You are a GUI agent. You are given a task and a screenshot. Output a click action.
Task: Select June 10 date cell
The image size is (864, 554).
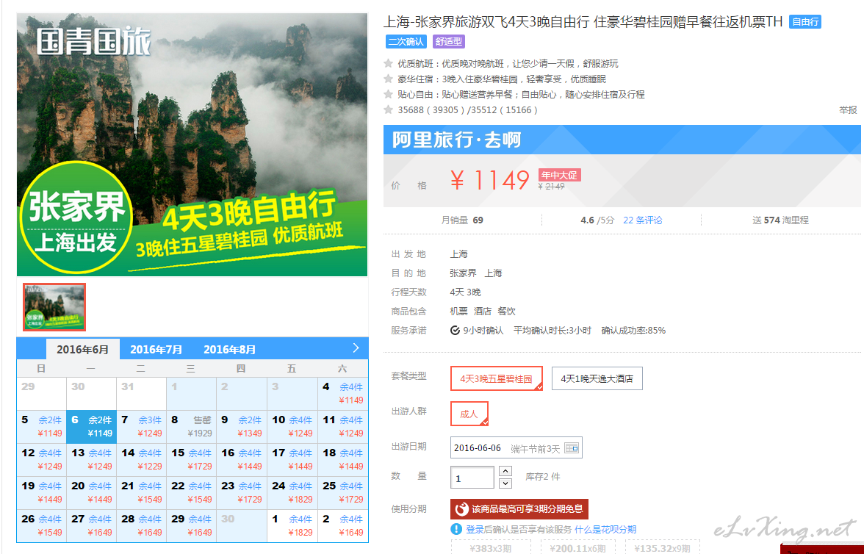pos(292,427)
